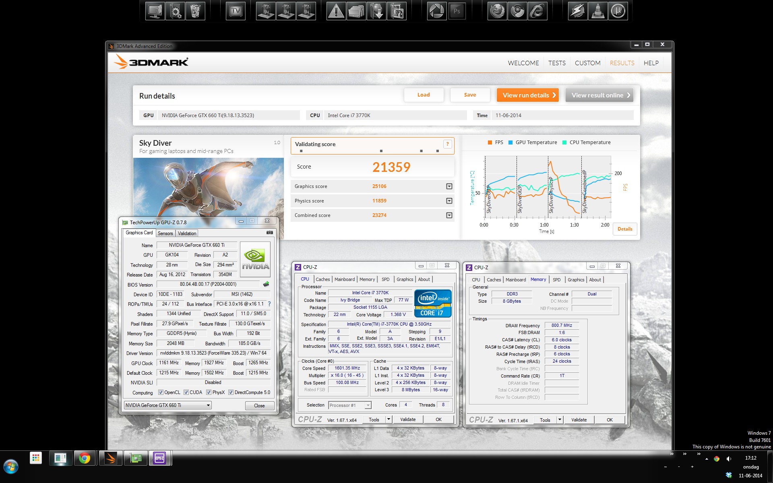
Task: Expand the Graphics score details
Action: click(x=449, y=186)
